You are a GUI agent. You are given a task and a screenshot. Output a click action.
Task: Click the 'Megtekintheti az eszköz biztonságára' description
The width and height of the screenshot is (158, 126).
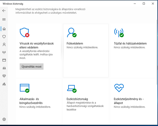(50, 11)
